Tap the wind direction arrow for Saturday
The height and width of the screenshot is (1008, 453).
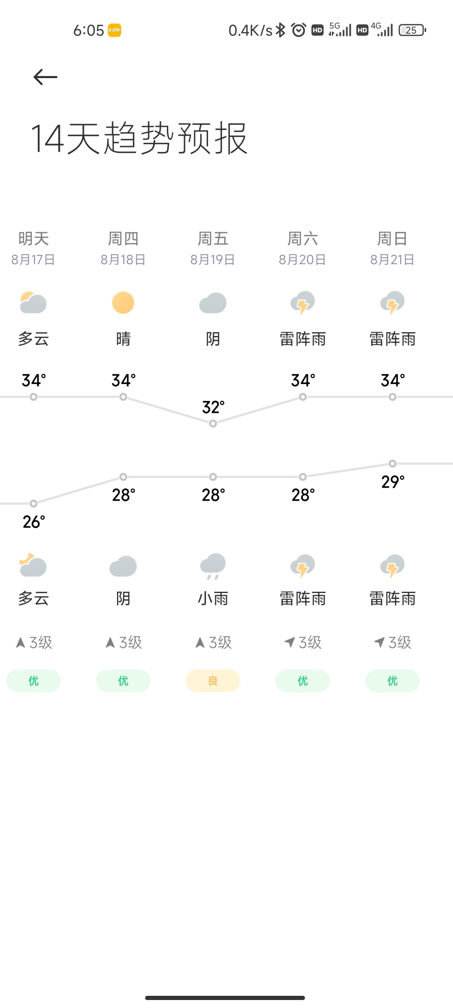290,642
